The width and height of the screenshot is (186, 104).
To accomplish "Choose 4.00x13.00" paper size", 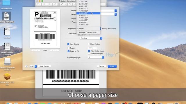I will point(88,25).
